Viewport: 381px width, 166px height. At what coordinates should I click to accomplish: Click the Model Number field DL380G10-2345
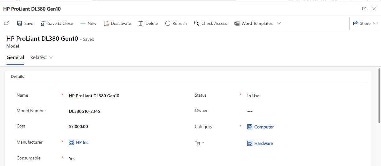click(x=85, y=111)
